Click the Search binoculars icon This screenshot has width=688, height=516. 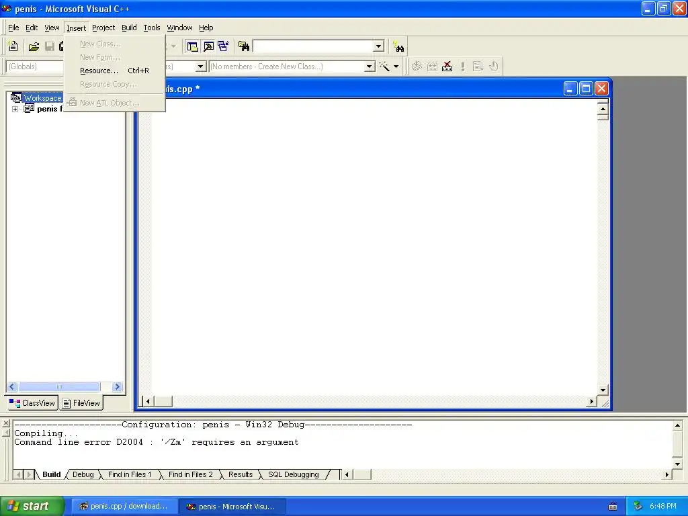click(x=399, y=46)
